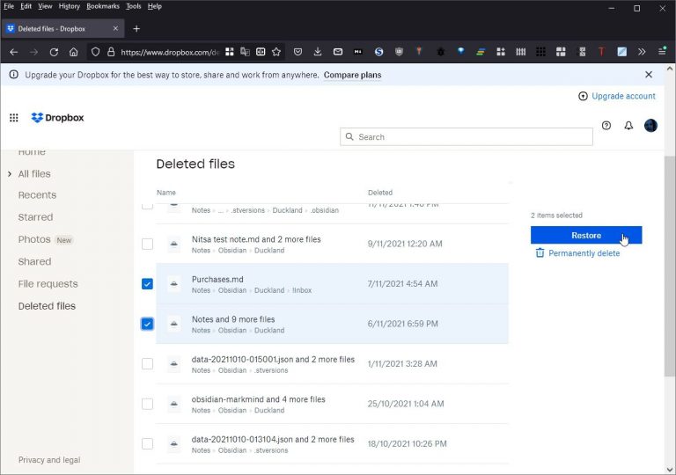
Task: Click the black bug extension icon
Action: click(x=440, y=52)
